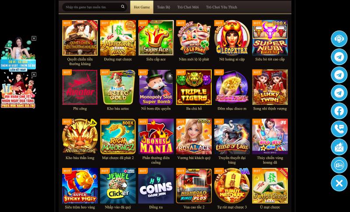Image resolution: width=350 pixels, height=212 pixels.
Task: Close the Tet gift promo banner
Action: pyautogui.click(x=34, y=74)
